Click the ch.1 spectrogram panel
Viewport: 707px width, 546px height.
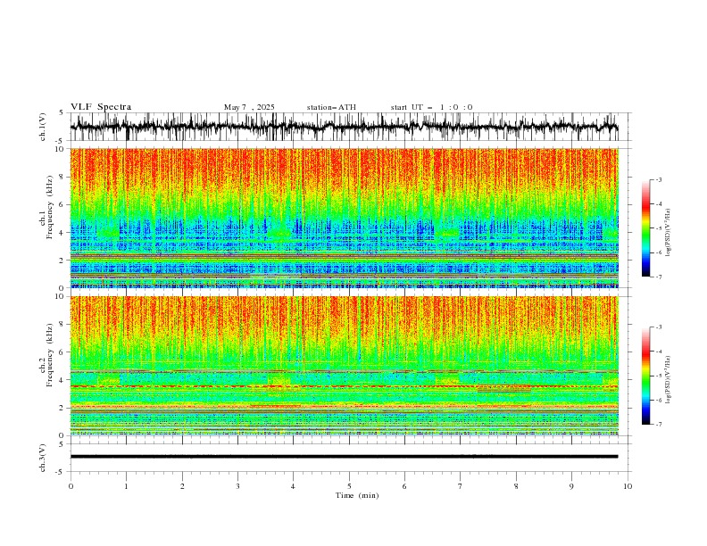point(344,218)
